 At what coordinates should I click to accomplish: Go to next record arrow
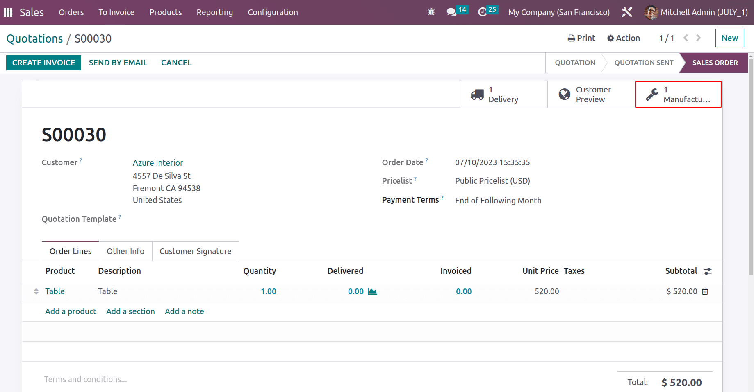point(699,38)
